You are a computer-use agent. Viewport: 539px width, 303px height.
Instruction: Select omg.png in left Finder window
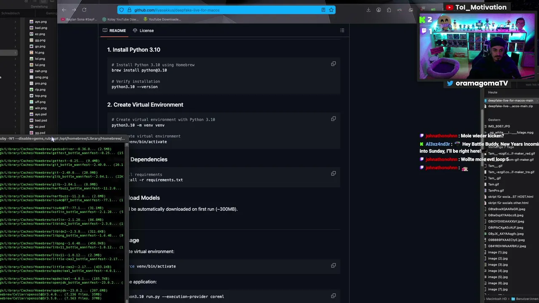coord(41,77)
